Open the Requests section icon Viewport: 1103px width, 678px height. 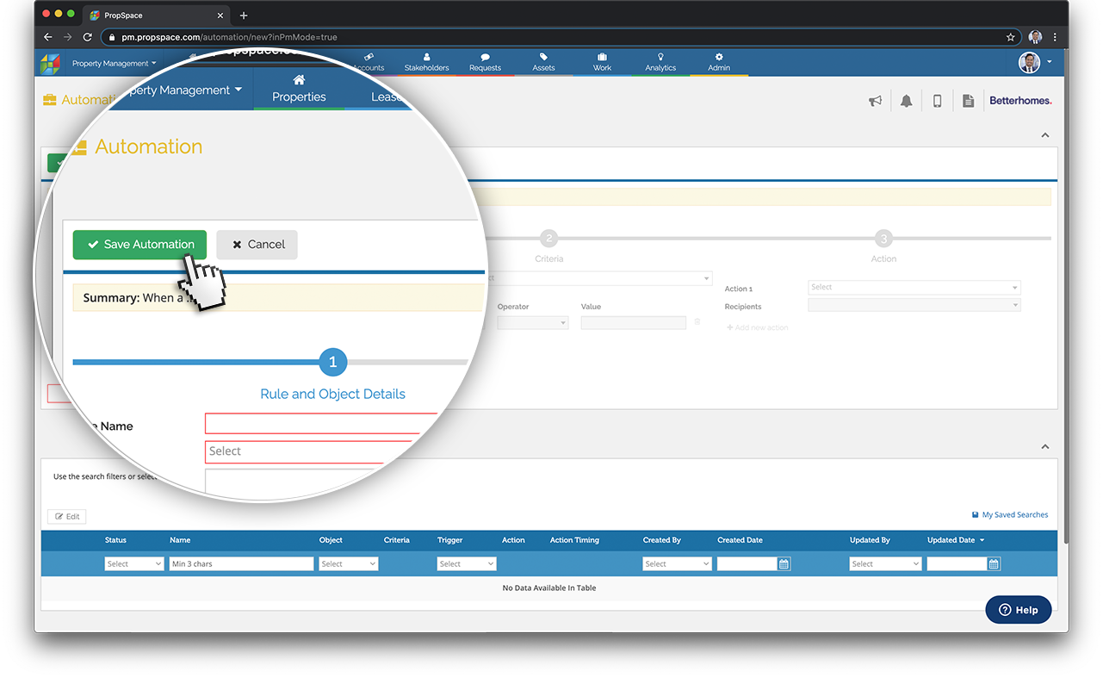coord(485,60)
